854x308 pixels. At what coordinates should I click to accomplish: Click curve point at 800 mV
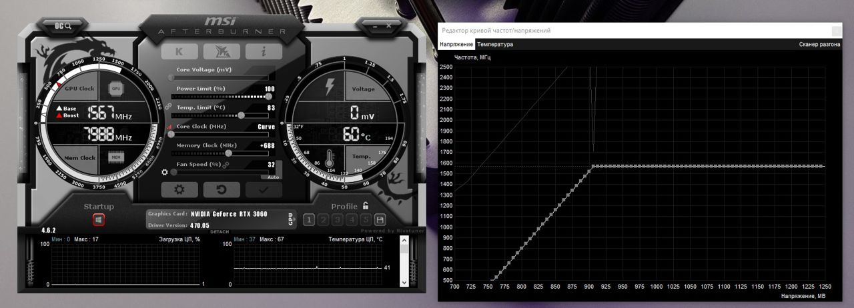click(521, 249)
